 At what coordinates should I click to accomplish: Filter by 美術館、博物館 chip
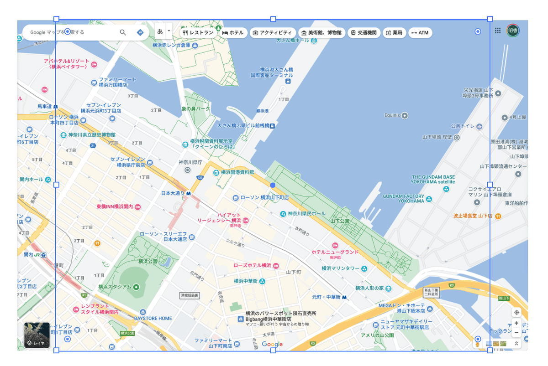(321, 33)
